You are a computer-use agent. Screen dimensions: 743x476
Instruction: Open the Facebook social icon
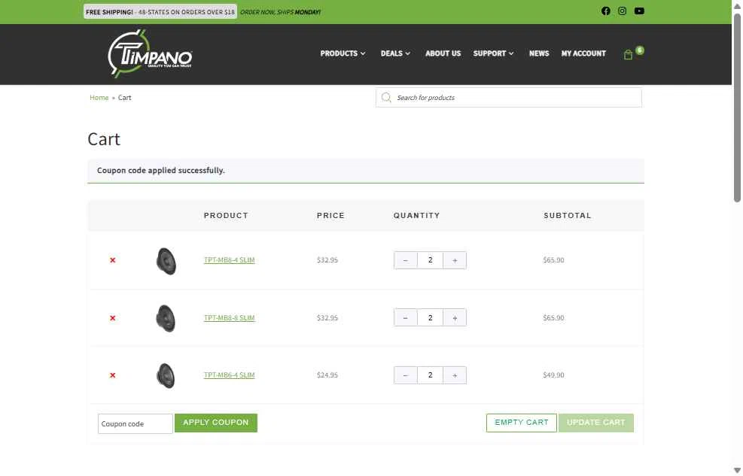605,11
